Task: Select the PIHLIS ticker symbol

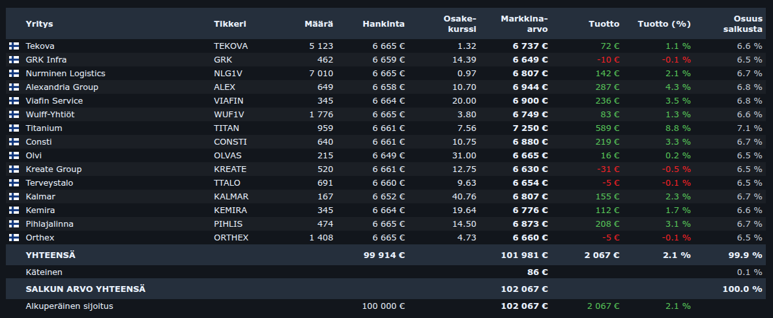Action: click(227, 224)
